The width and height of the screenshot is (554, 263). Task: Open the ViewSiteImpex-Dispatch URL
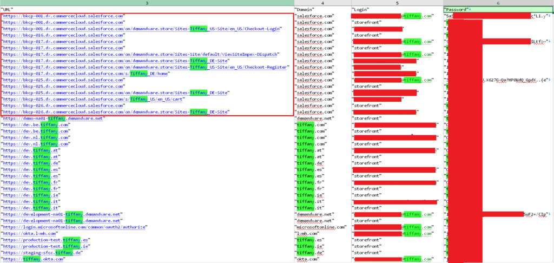140,55
